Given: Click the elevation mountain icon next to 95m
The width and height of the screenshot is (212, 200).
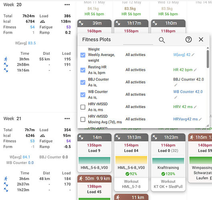Looking at the screenshot, I should pyautogui.click(x=42, y=136).
